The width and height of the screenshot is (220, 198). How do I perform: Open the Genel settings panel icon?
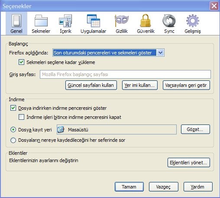[x=16, y=21]
